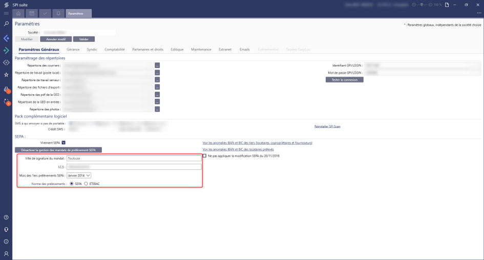Switch to the Syndic tab

point(92,49)
